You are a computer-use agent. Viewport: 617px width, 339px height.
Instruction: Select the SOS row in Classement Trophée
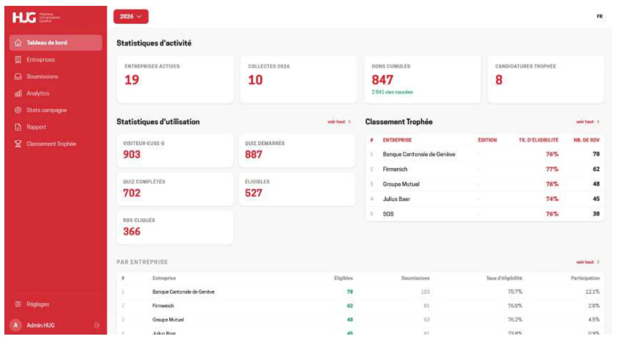coord(485,214)
